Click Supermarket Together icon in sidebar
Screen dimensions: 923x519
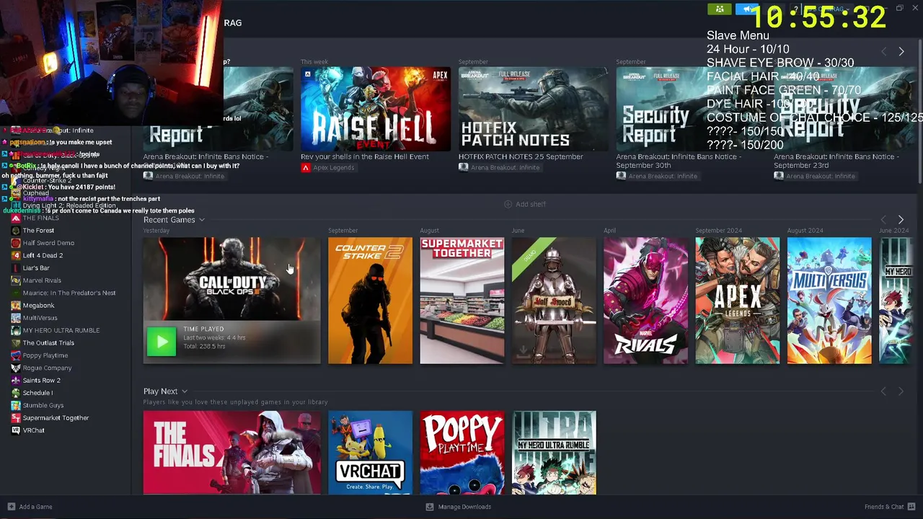point(16,418)
